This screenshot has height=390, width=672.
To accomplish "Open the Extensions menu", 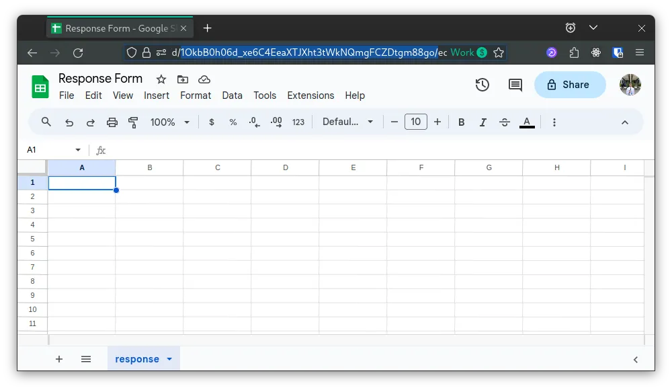I will pos(310,95).
